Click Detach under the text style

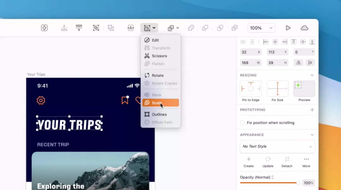coord(287,162)
